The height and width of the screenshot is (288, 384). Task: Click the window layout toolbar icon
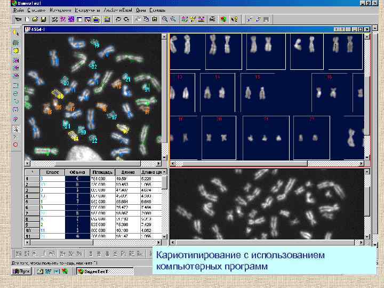click(x=79, y=19)
